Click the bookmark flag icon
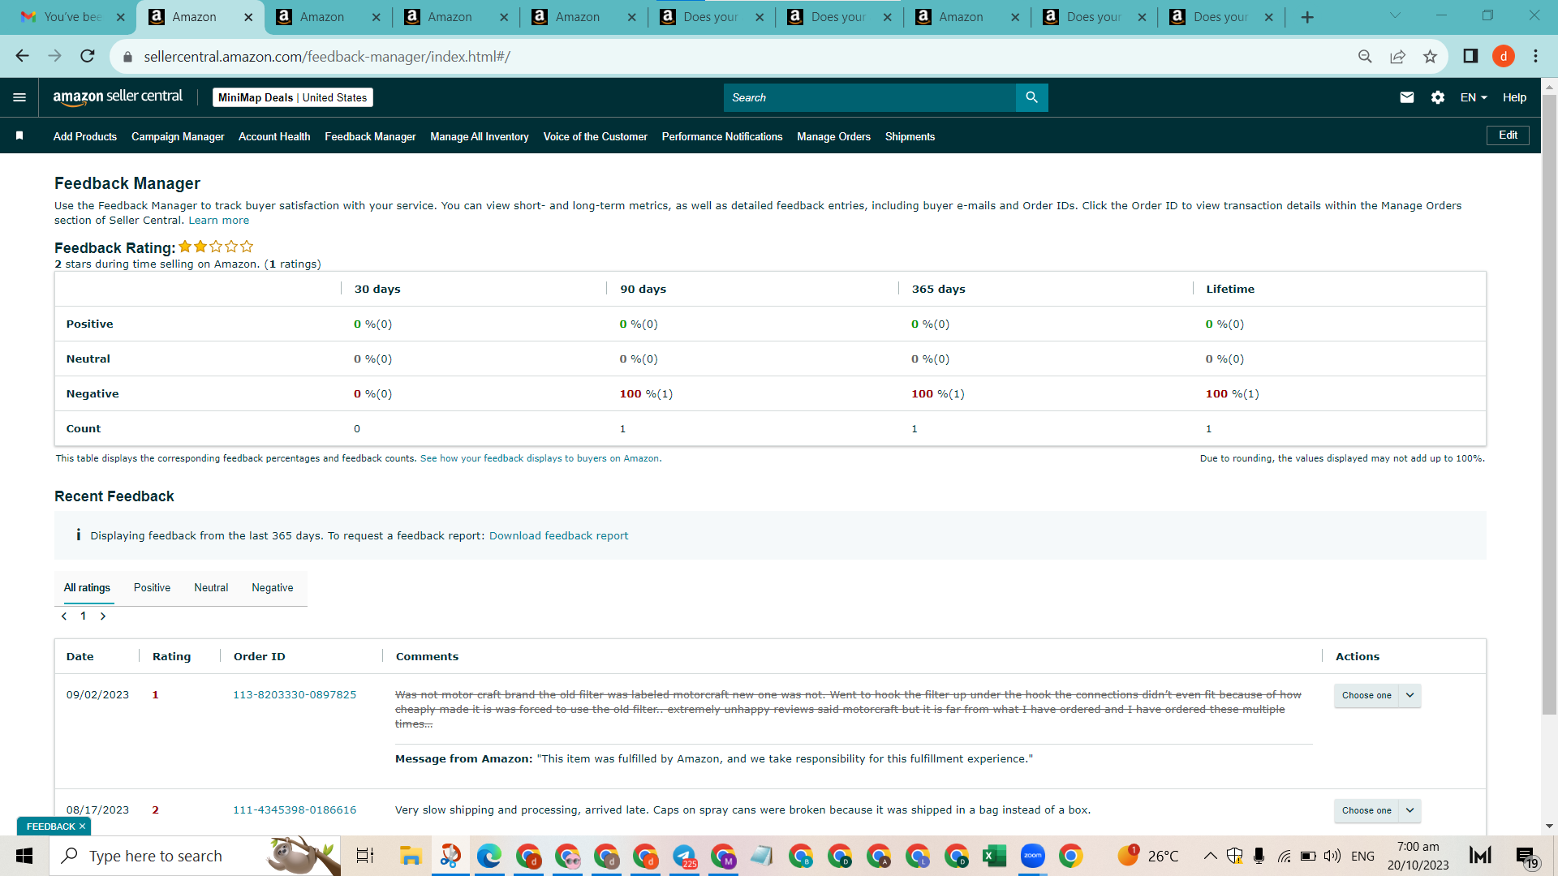1558x876 pixels. click(x=19, y=135)
